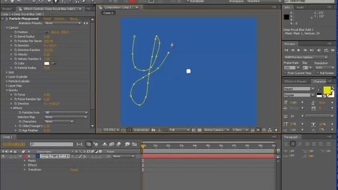Expand the Particle Exploder group

click(7, 81)
